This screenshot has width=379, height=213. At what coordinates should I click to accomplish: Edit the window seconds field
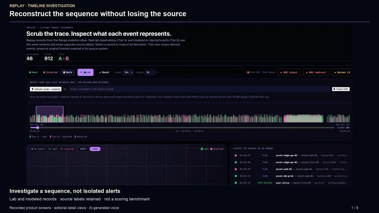click(150, 72)
